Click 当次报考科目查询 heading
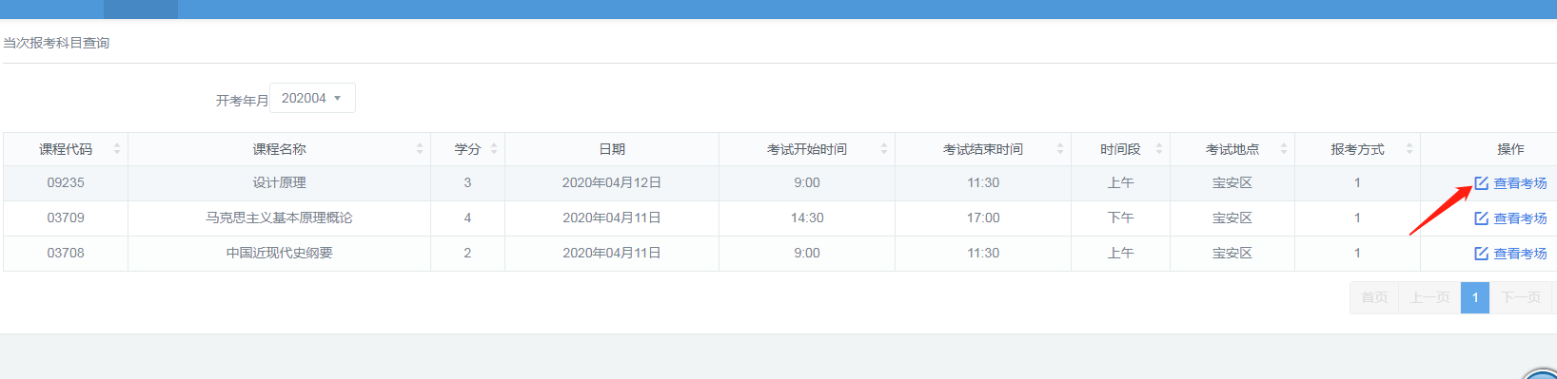Screen dimensions: 1557x379 (x=56, y=43)
